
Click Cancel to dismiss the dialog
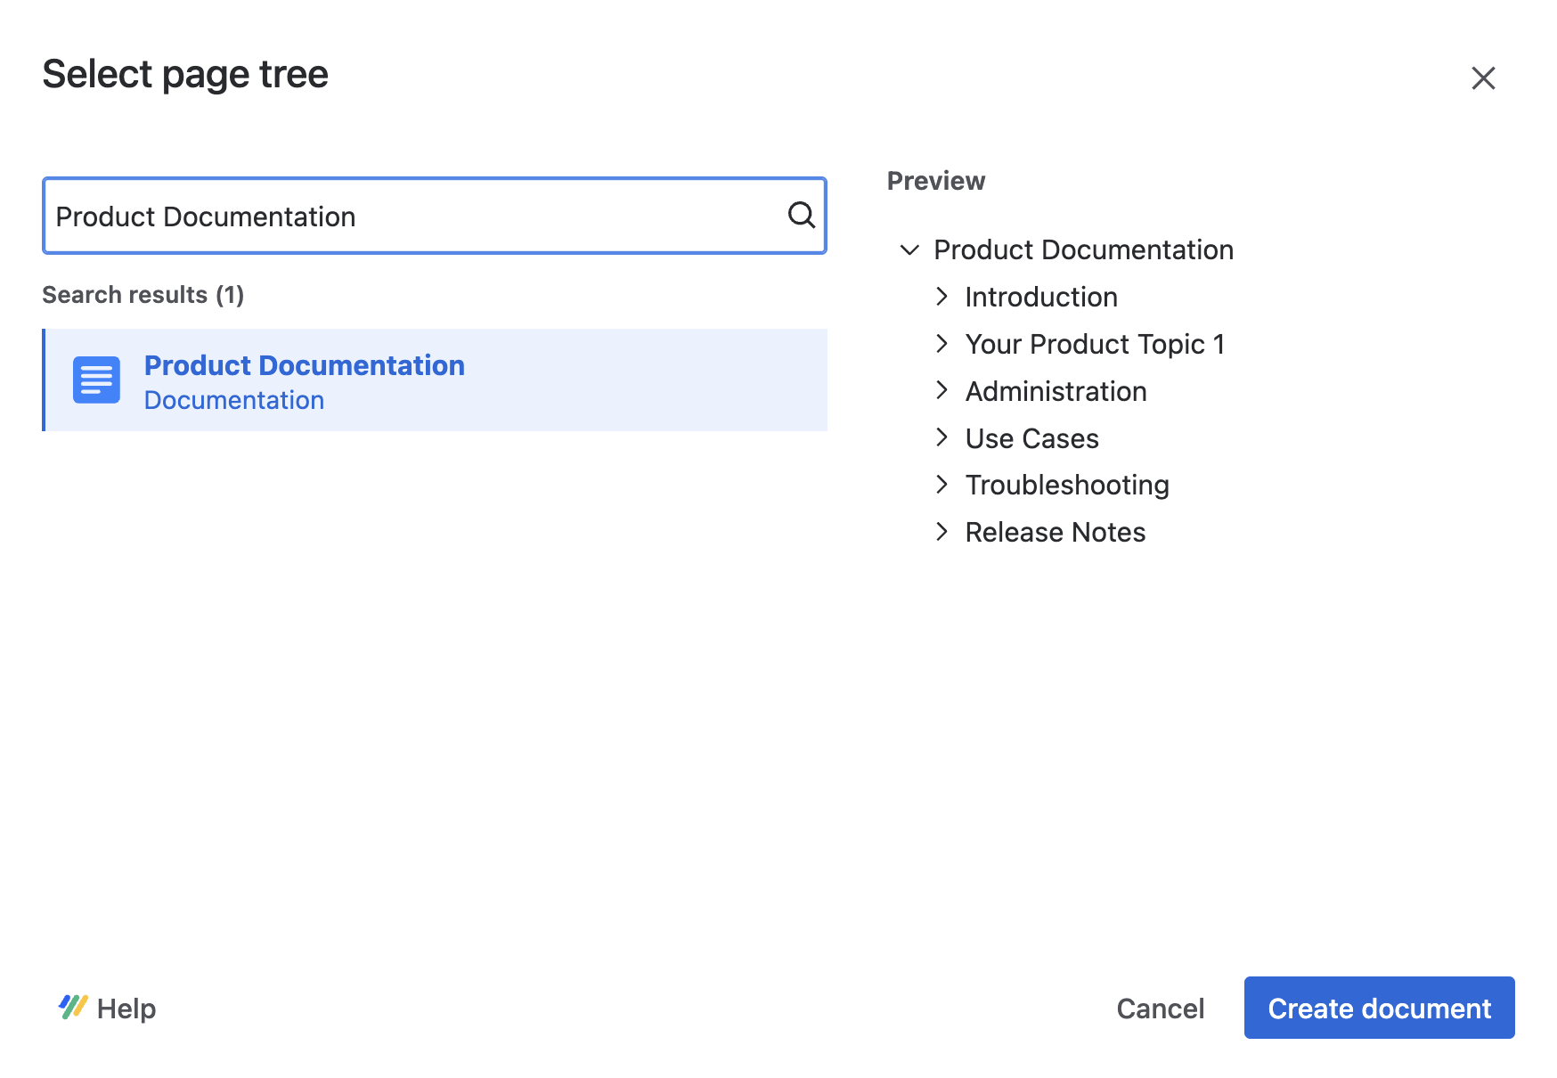pos(1160,1008)
